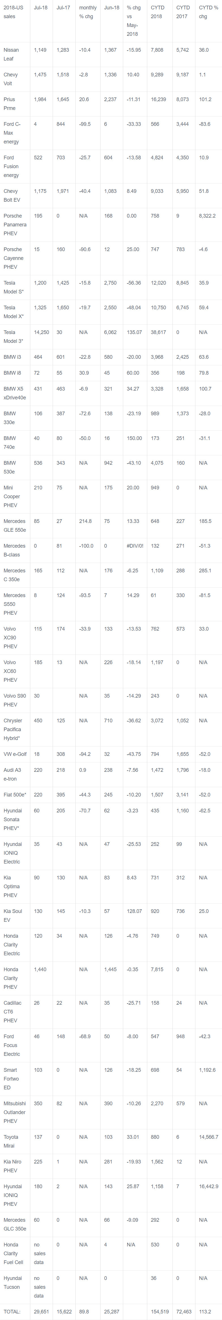Click the #DIV/0! cell for Mercedes B-class
222x1320 pixels.
135,546
